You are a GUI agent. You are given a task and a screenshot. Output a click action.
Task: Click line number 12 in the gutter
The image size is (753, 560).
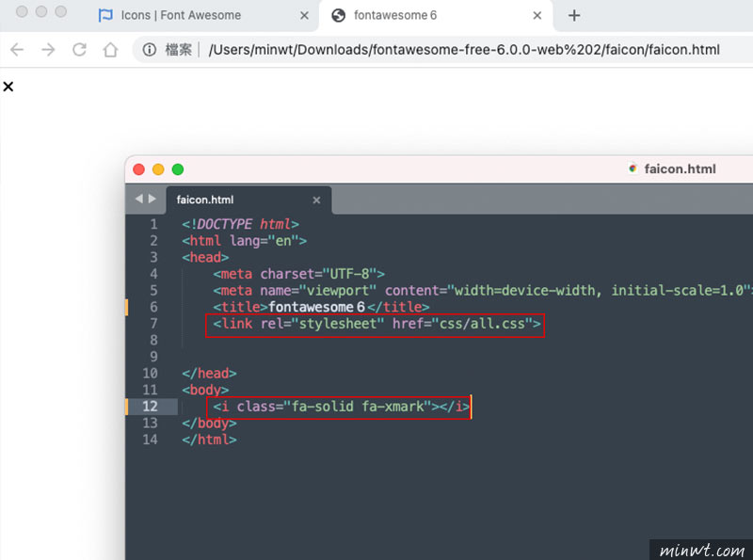coord(150,407)
